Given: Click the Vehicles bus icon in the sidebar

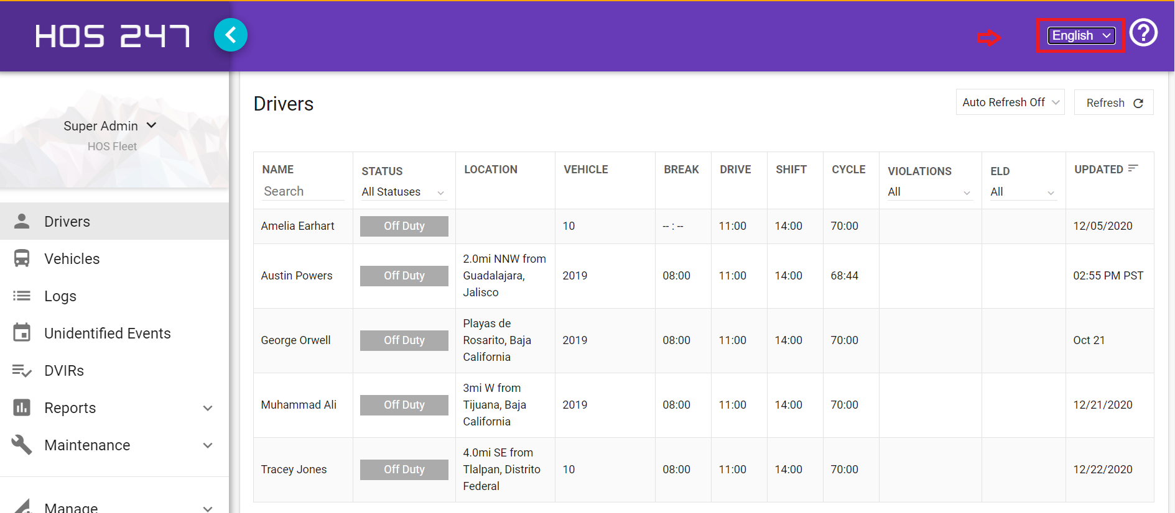Looking at the screenshot, I should click(x=22, y=258).
